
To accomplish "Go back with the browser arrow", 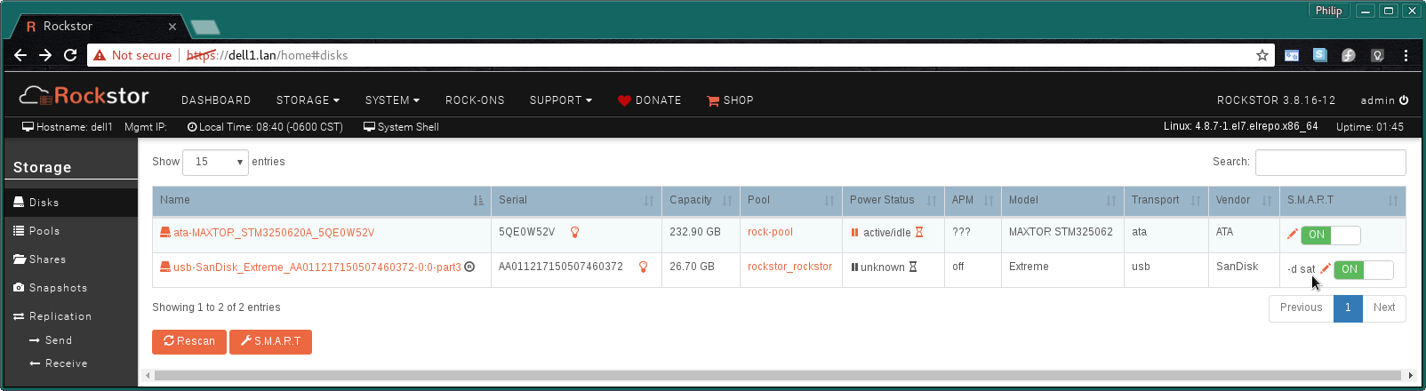I will pyautogui.click(x=20, y=55).
